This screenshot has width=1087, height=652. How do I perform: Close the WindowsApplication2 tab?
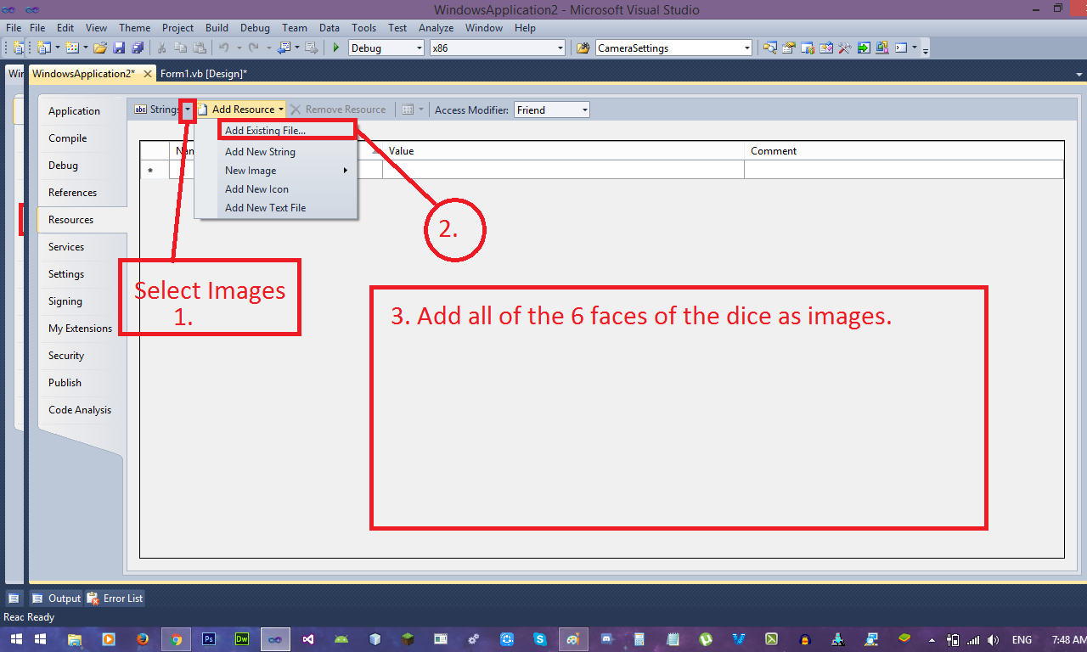[148, 75]
